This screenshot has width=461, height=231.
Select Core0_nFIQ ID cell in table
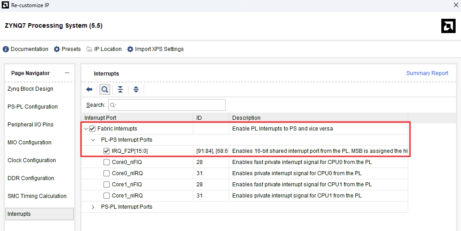[x=211, y=162]
